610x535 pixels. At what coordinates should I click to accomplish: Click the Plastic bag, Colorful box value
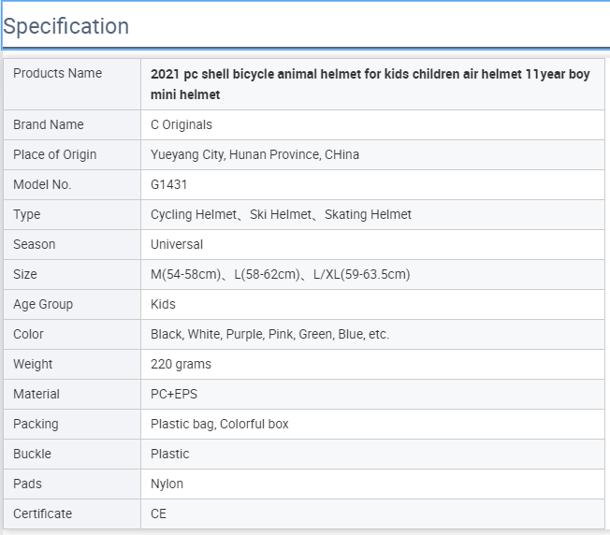pyautogui.click(x=220, y=425)
